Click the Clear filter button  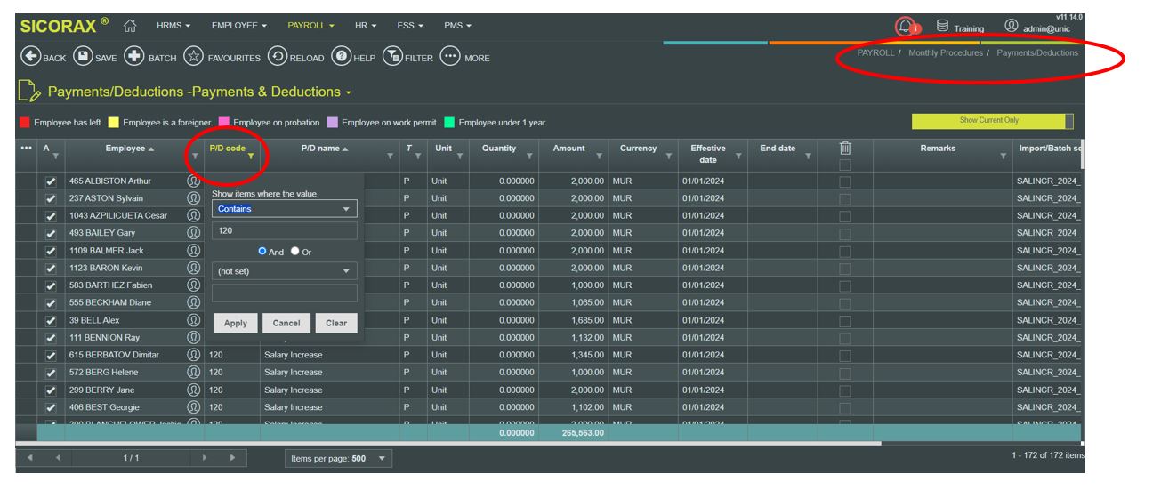point(336,324)
